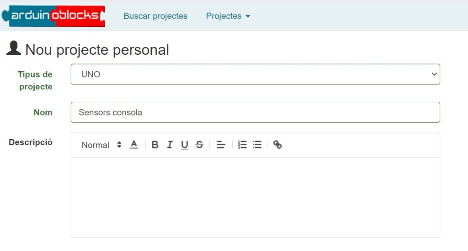Click the person icon beside the heading

14,48
